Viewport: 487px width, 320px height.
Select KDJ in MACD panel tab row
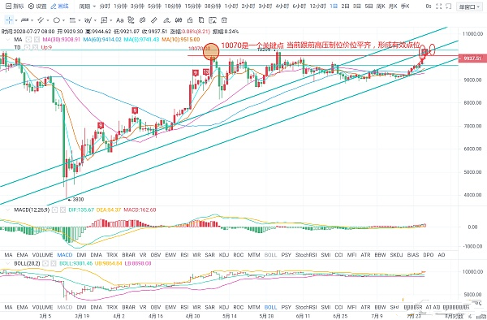pos(224,255)
